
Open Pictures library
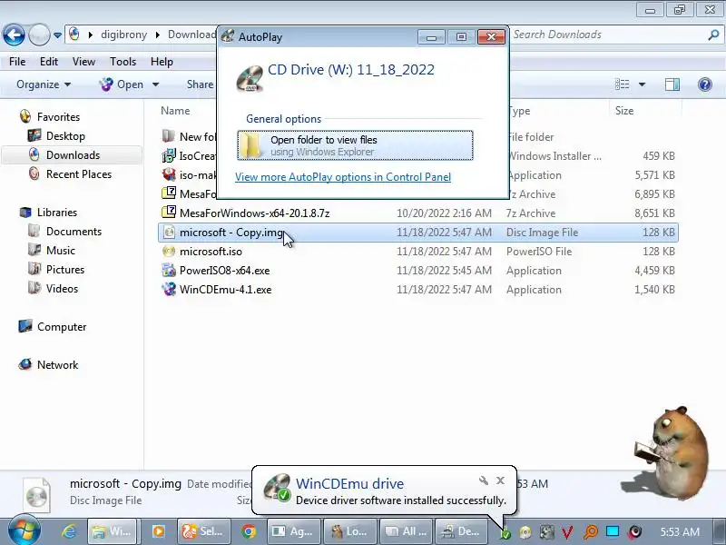(65, 269)
